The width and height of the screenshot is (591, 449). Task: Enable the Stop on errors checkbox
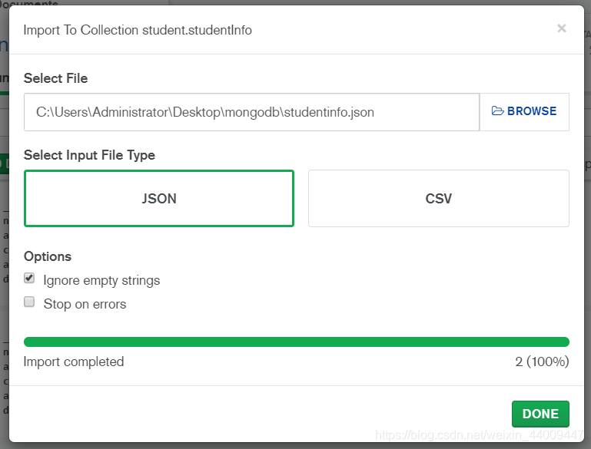(x=29, y=302)
